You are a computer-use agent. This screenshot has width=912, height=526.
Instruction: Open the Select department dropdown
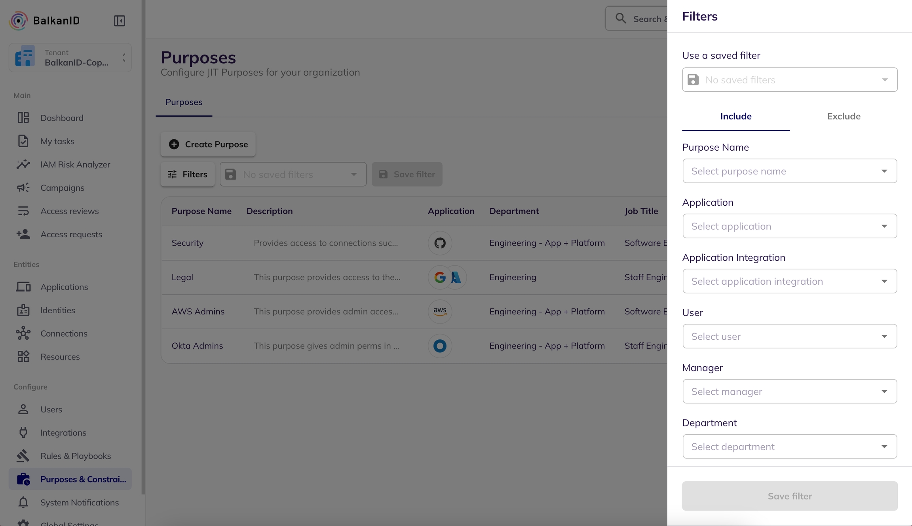pos(789,447)
